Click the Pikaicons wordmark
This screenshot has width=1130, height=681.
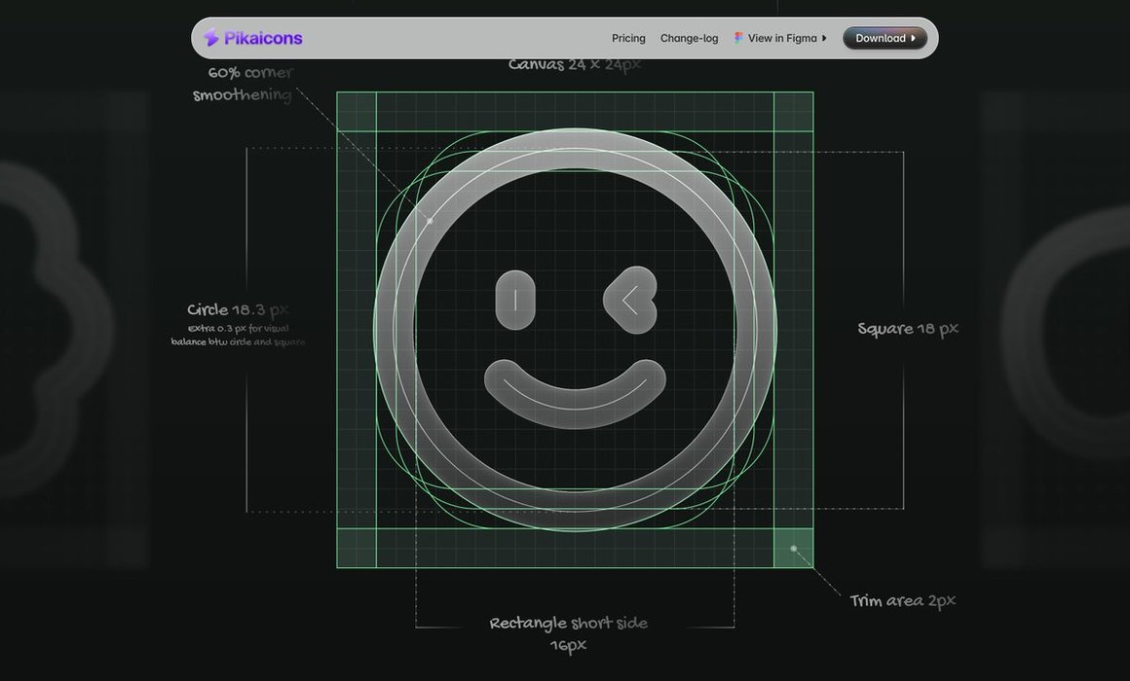263,38
